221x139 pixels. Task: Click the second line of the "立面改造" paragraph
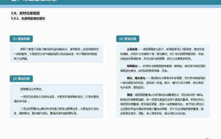pos(162,54)
